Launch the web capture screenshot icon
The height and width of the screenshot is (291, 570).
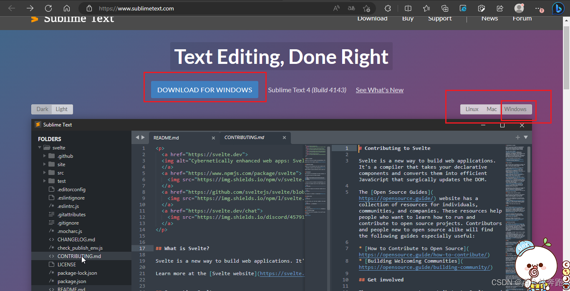pos(482,8)
